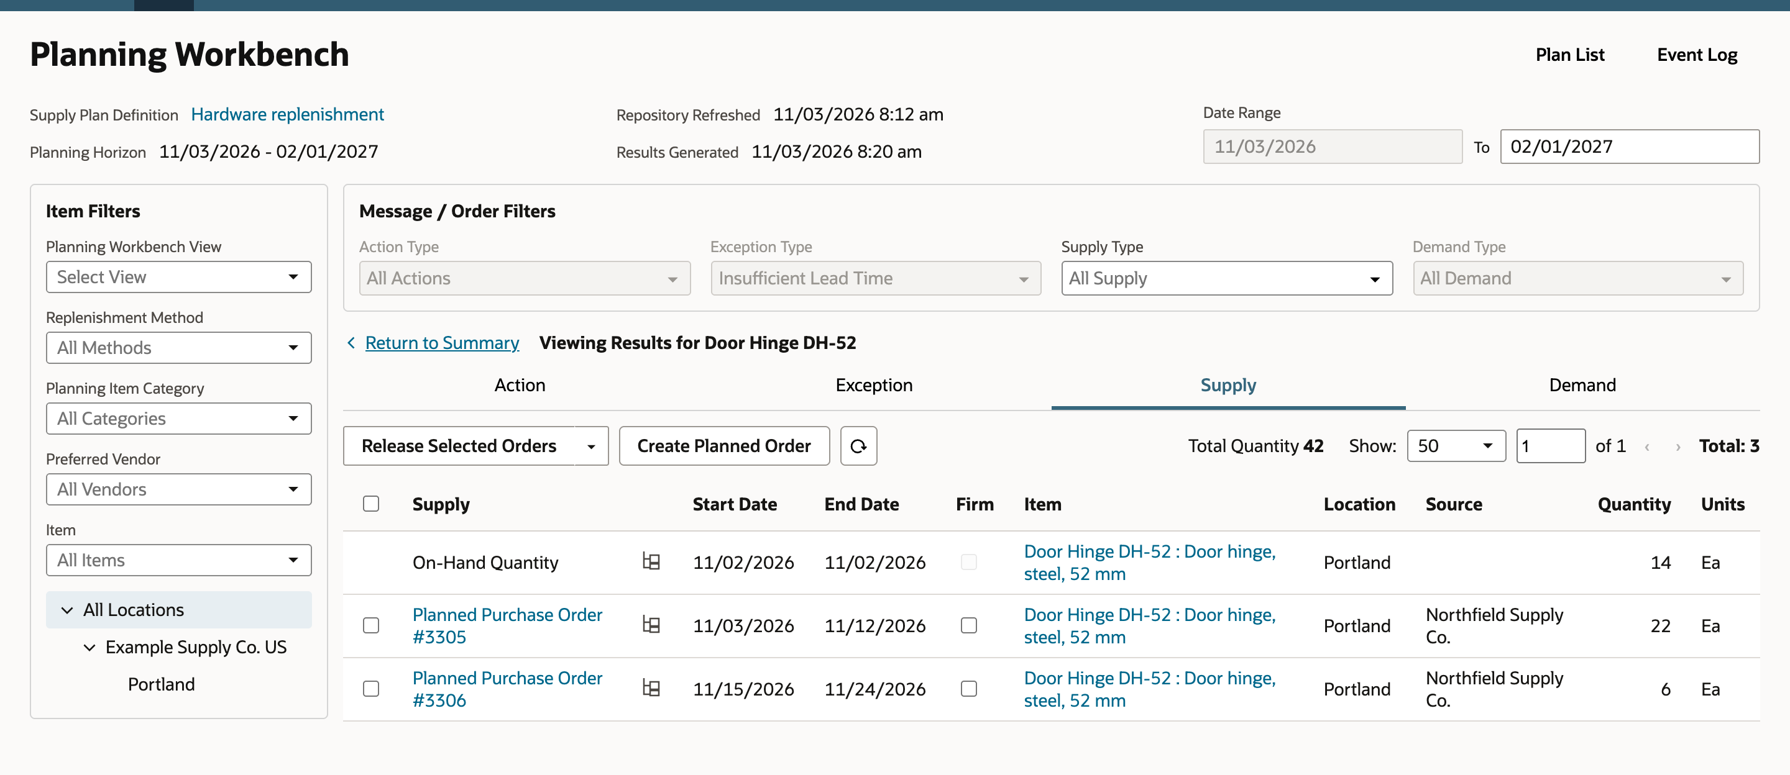Select the row checkbox for Planned Purchase Order #3306
The width and height of the screenshot is (1790, 775).
(371, 688)
